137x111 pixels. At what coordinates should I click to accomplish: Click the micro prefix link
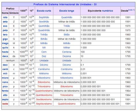(x=5, y=78)
